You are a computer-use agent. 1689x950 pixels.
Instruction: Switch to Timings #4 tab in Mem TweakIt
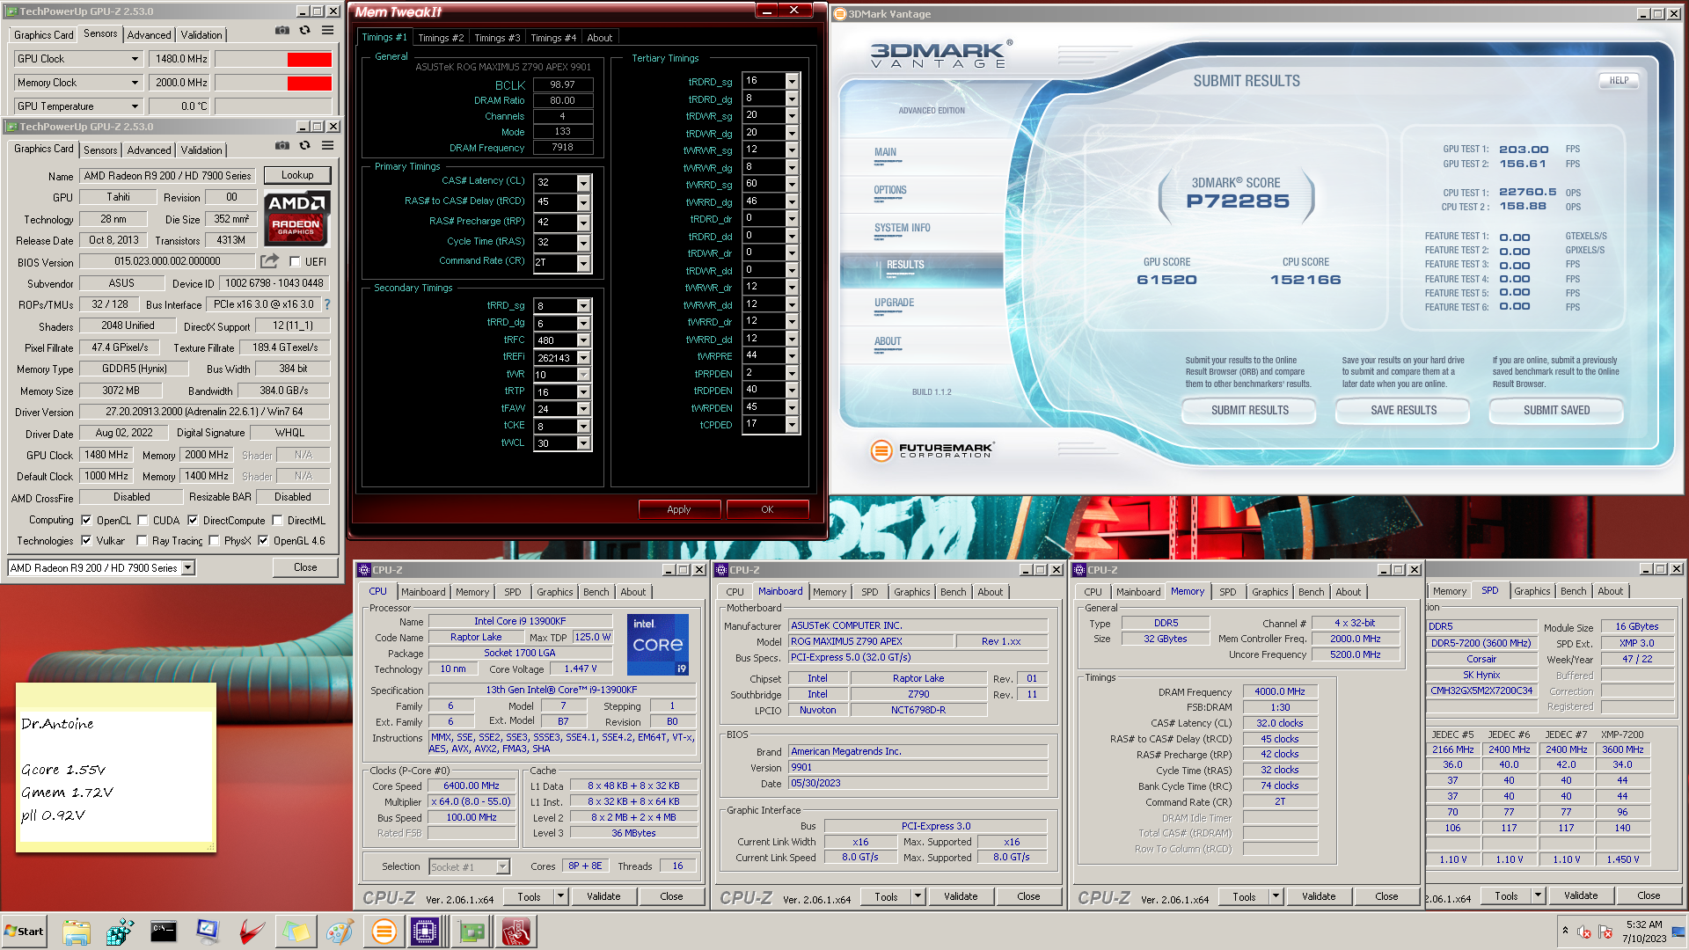click(x=553, y=38)
